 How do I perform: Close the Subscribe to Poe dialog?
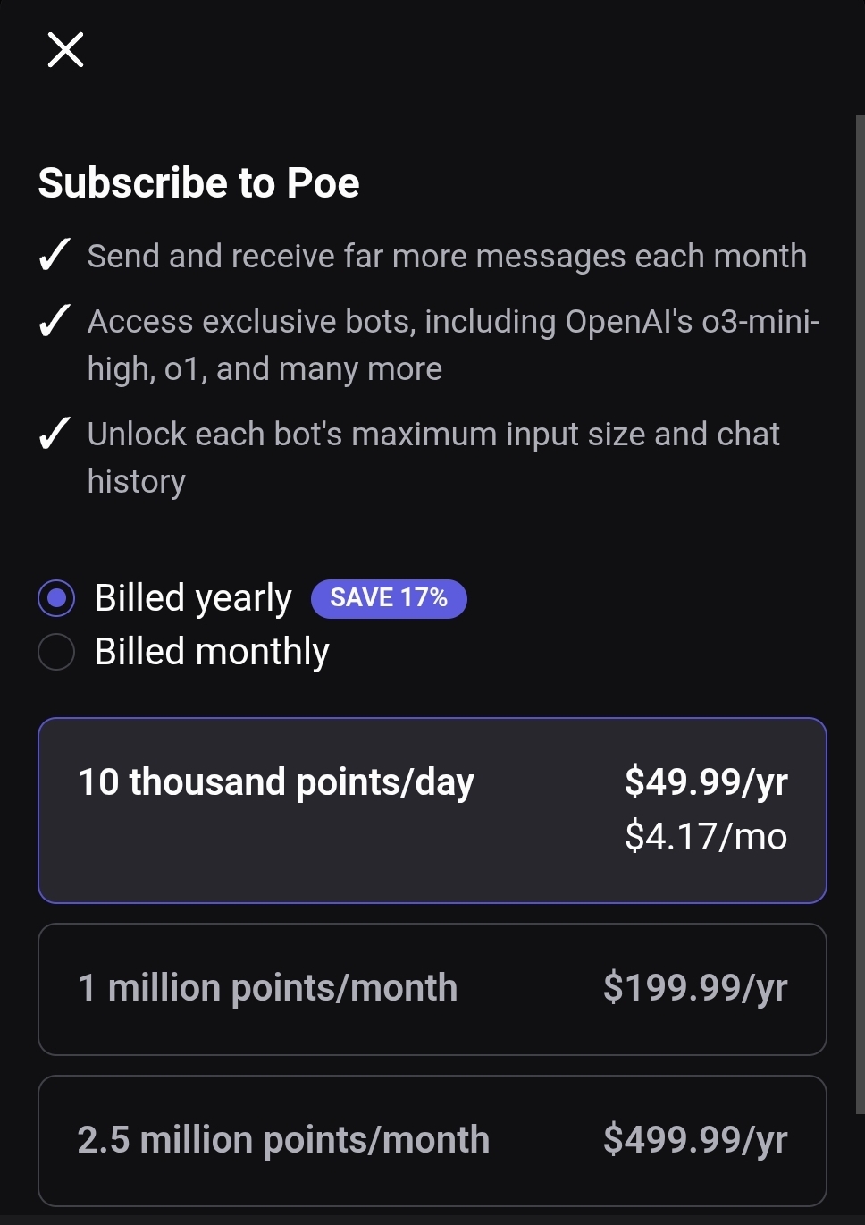click(65, 50)
